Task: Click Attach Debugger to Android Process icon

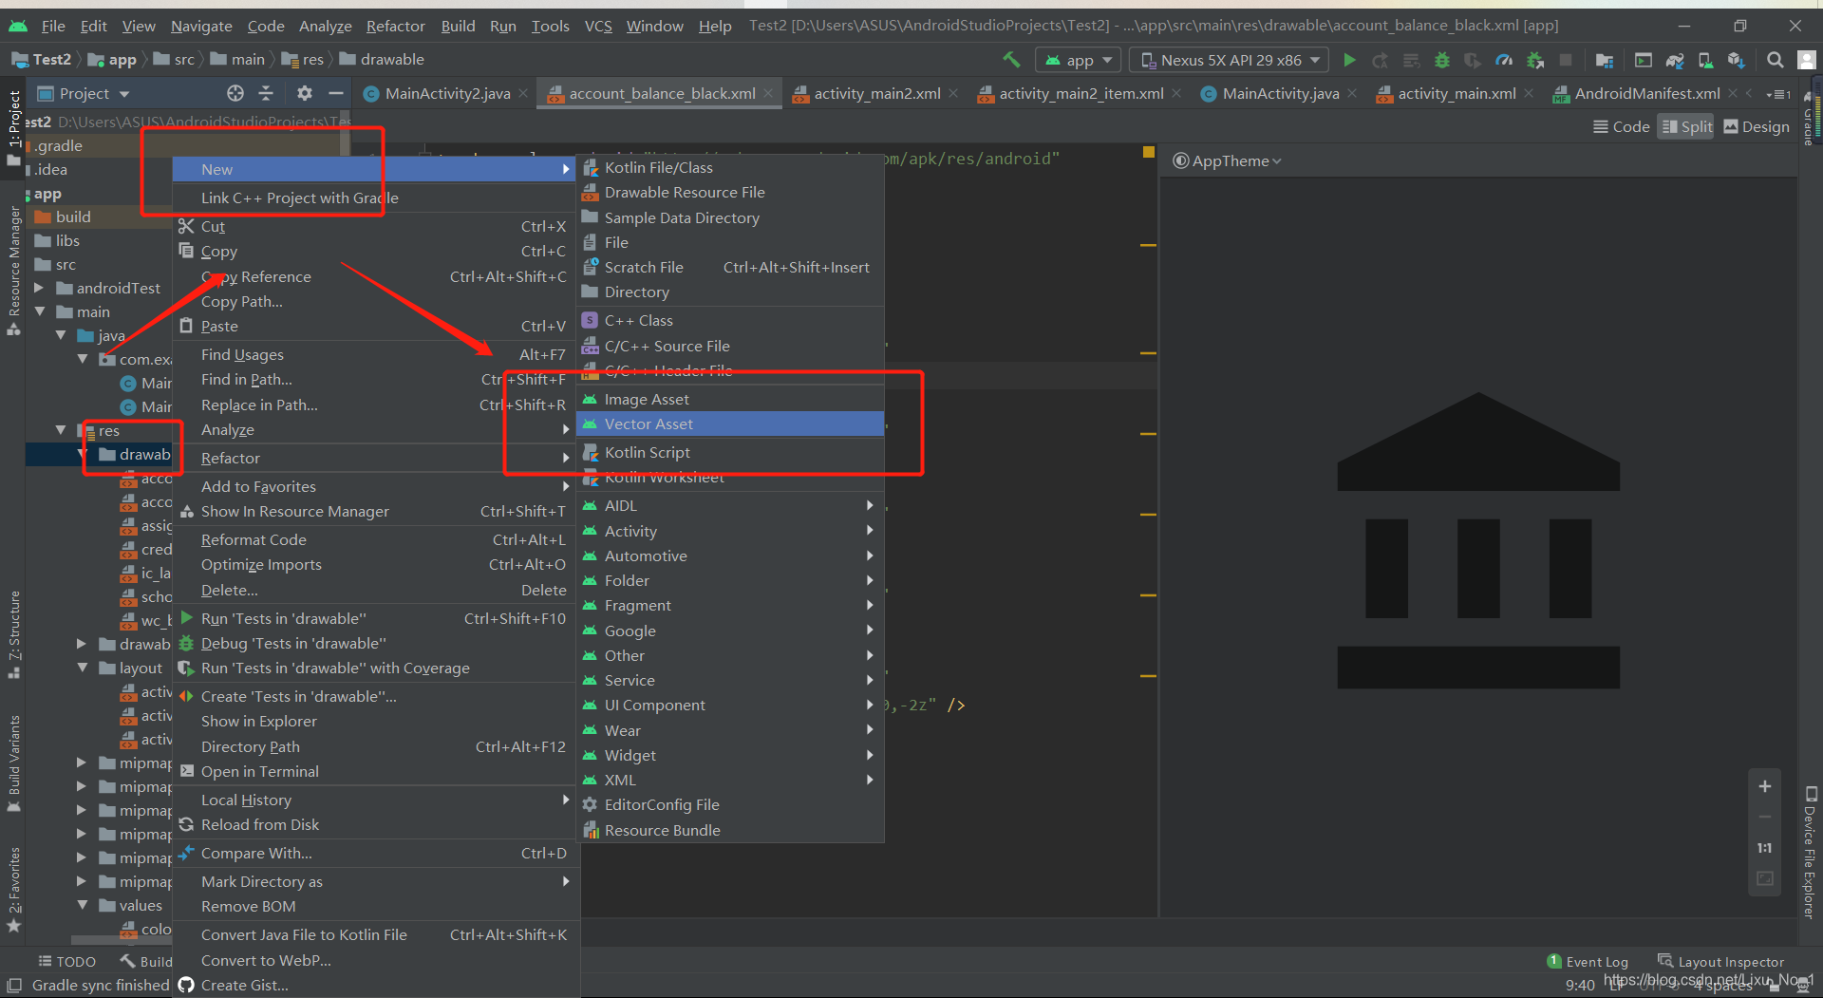Action: [x=1535, y=60]
